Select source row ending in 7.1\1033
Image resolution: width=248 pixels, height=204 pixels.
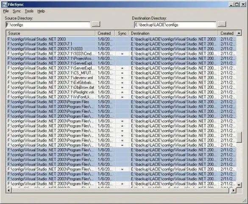tap(51, 49)
